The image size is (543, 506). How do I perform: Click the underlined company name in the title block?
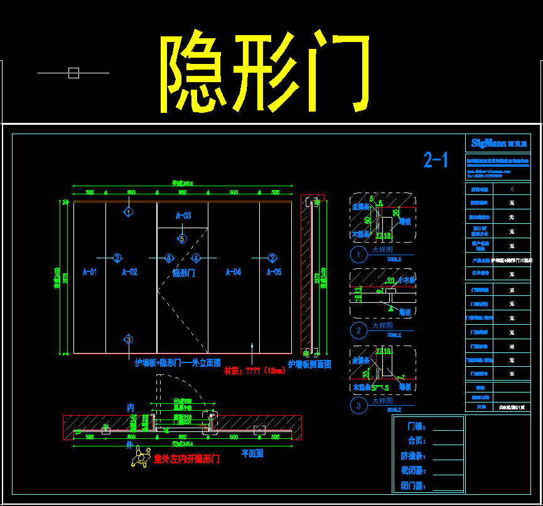pos(498,161)
